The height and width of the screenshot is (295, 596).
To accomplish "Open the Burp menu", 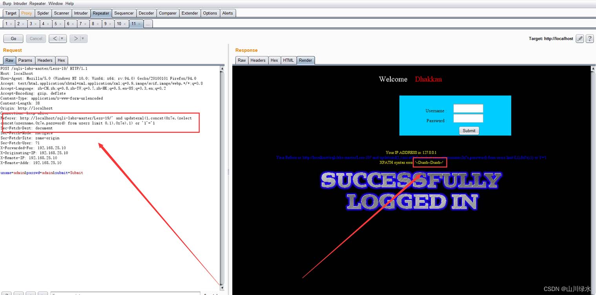I will point(7,4).
